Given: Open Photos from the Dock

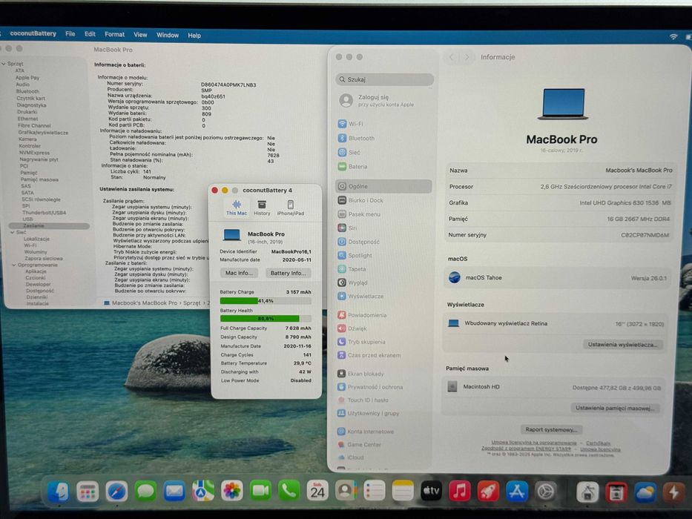Looking at the screenshot, I should [231, 491].
